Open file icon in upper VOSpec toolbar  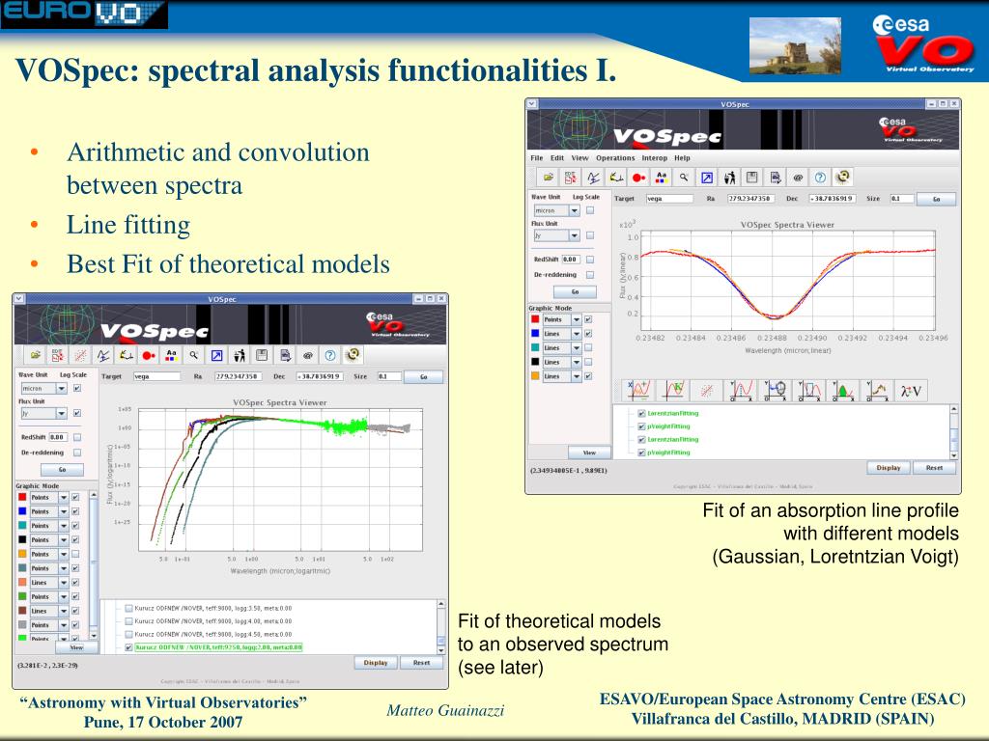(x=549, y=178)
